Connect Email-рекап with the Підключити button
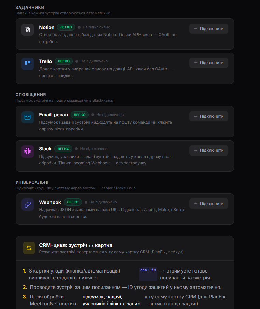The image size is (260, 309). [209, 116]
